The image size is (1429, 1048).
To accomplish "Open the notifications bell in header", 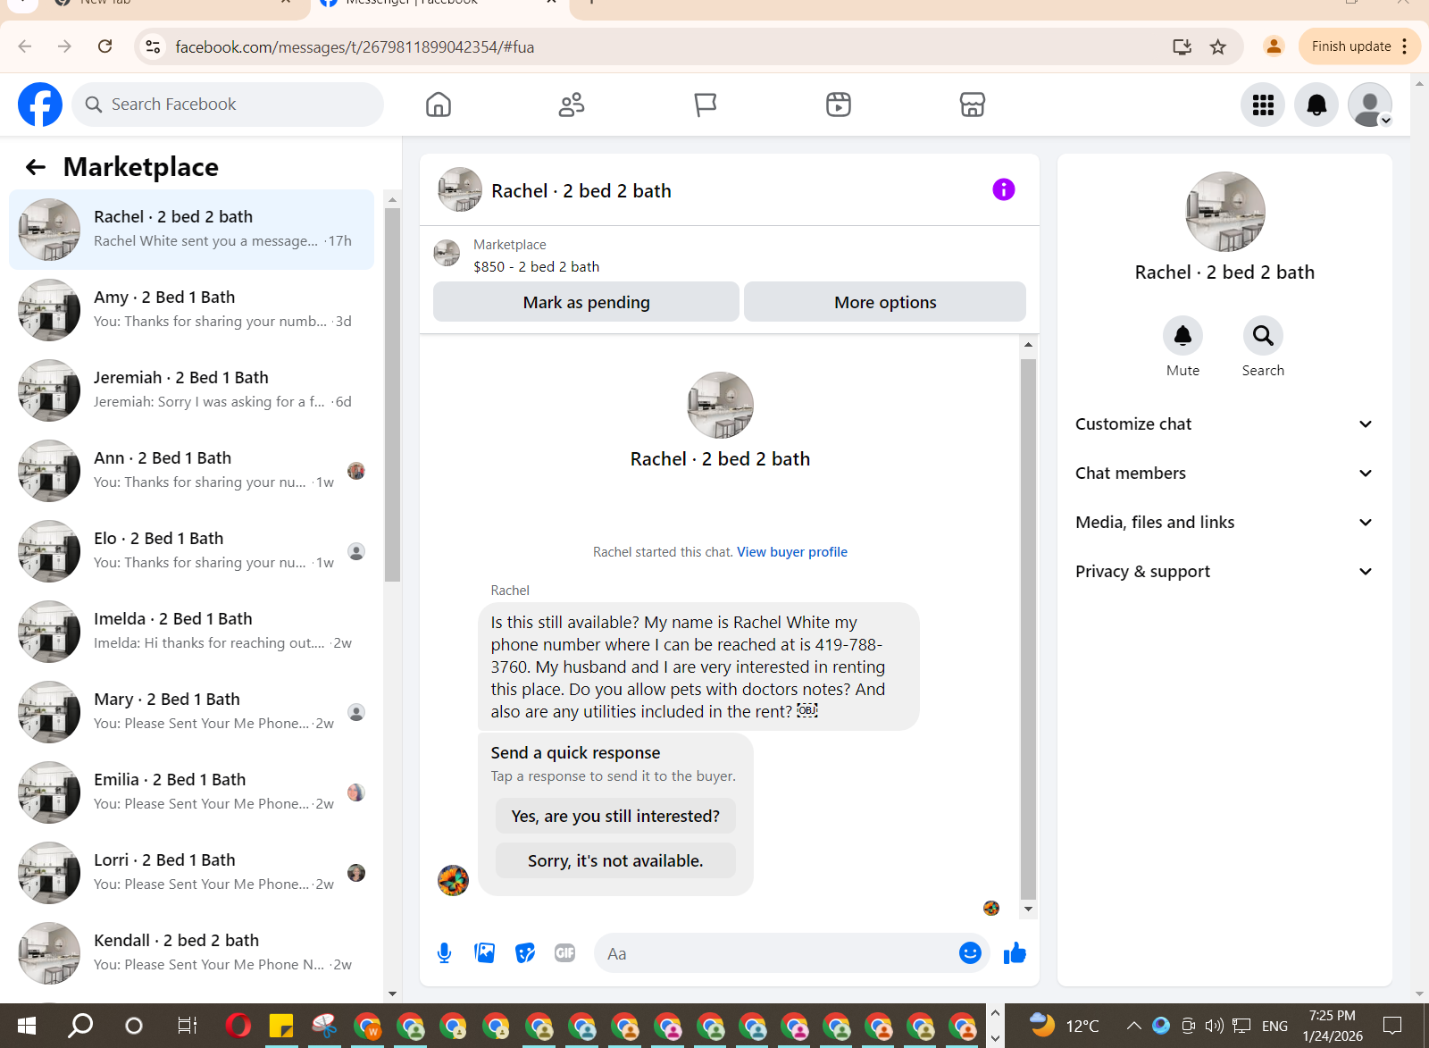I will pos(1316,105).
